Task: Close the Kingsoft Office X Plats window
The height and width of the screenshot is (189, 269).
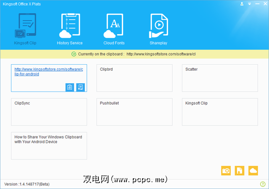Action: pyautogui.click(x=265, y=4)
